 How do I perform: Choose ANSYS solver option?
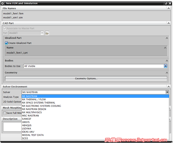point(95,122)
